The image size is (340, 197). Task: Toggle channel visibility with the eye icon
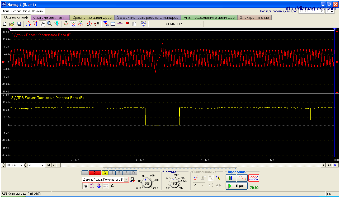[86, 186]
